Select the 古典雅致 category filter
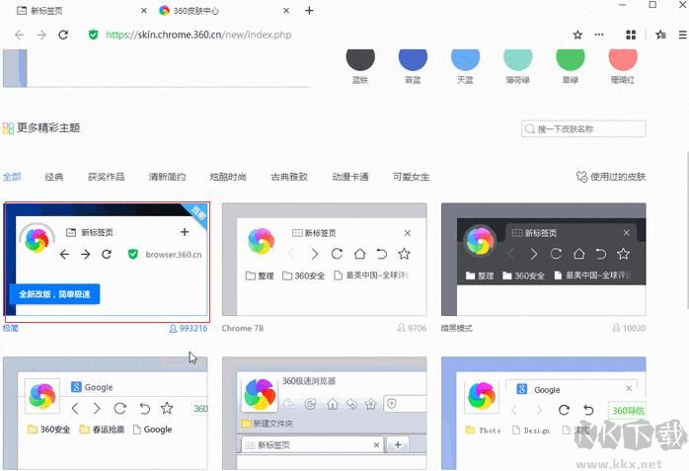 click(x=289, y=177)
